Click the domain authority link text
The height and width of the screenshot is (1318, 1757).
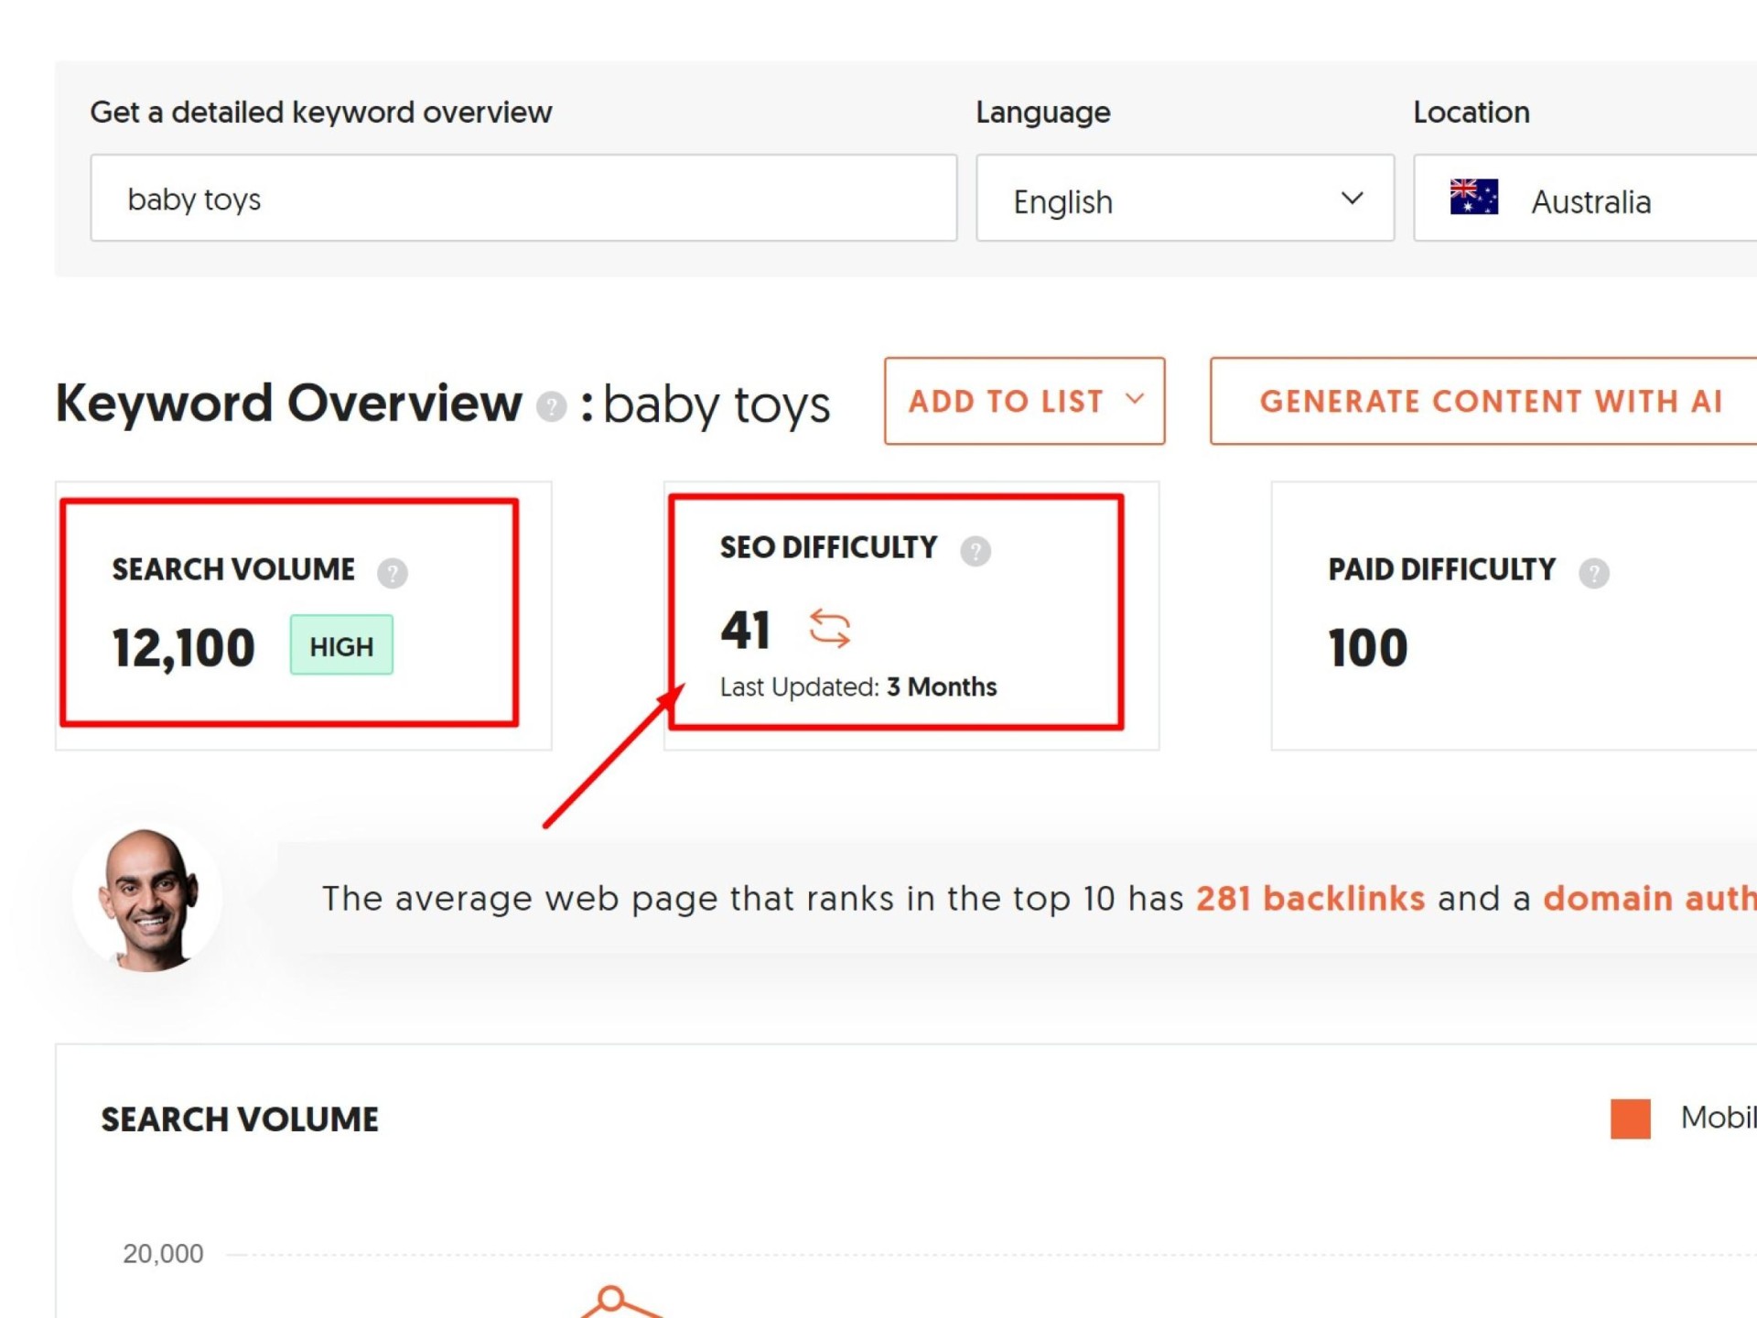(x=1649, y=899)
